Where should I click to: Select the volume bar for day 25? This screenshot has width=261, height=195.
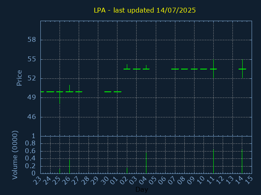60,171
